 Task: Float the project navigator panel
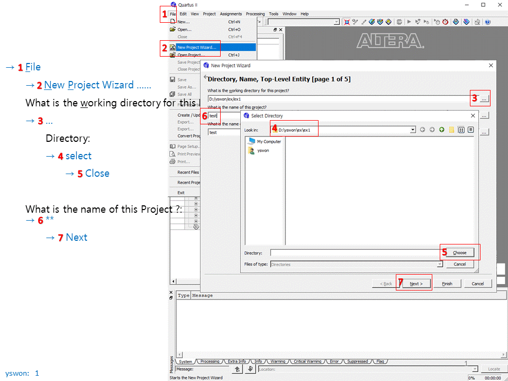275,30
